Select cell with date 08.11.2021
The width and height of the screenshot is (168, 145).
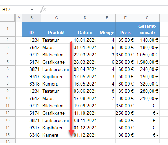pyautogui.click(x=85, y=120)
